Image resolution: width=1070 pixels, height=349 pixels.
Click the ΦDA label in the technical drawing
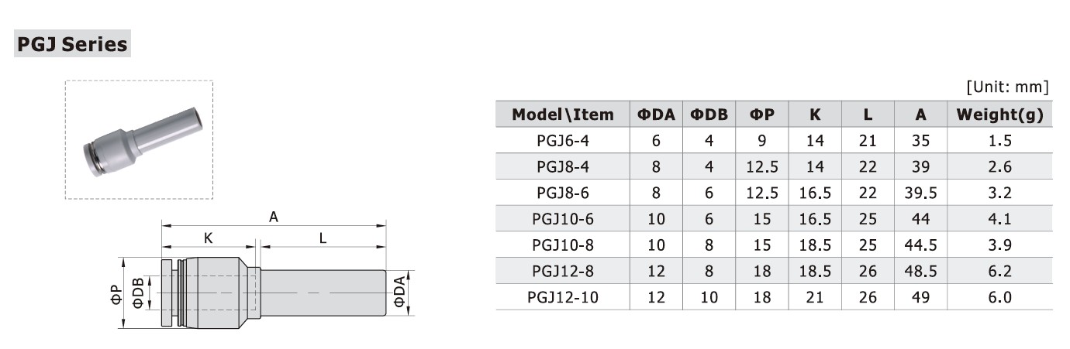point(399,291)
